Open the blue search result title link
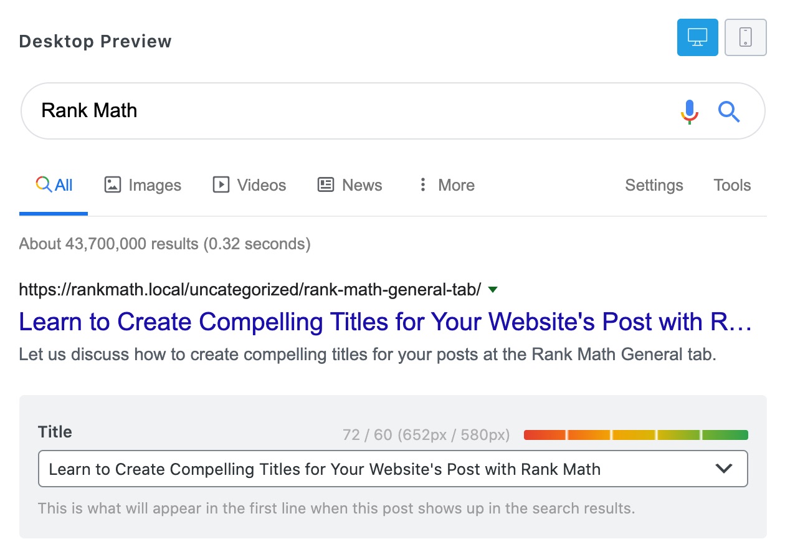Screen dimensions: 785x549 tap(385, 322)
